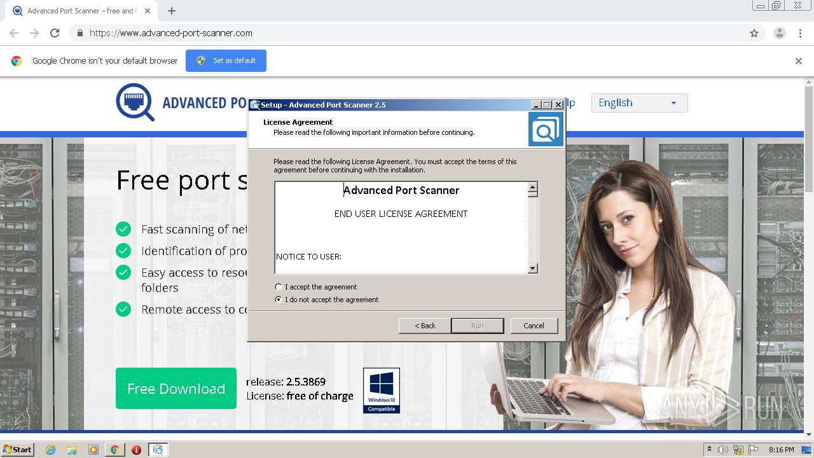Open the media player taskbar icon
The width and height of the screenshot is (814, 458).
(x=93, y=450)
